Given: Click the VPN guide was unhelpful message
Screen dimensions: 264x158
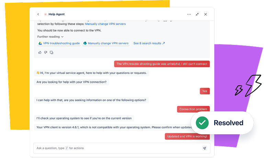Looking at the screenshot, I should click(x=162, y=64).
